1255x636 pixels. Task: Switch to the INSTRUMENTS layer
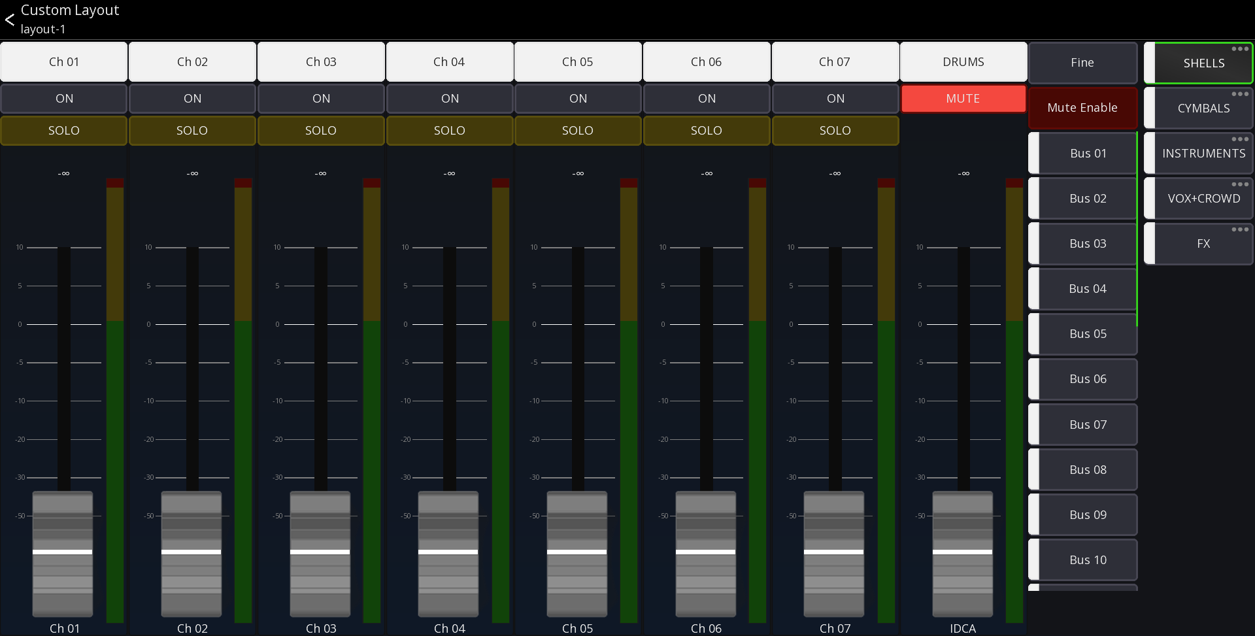[1199, 154]
